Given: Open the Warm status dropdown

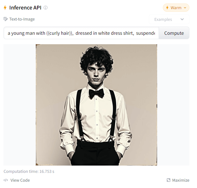Looking at the screenshot, I should click(176, 8).
